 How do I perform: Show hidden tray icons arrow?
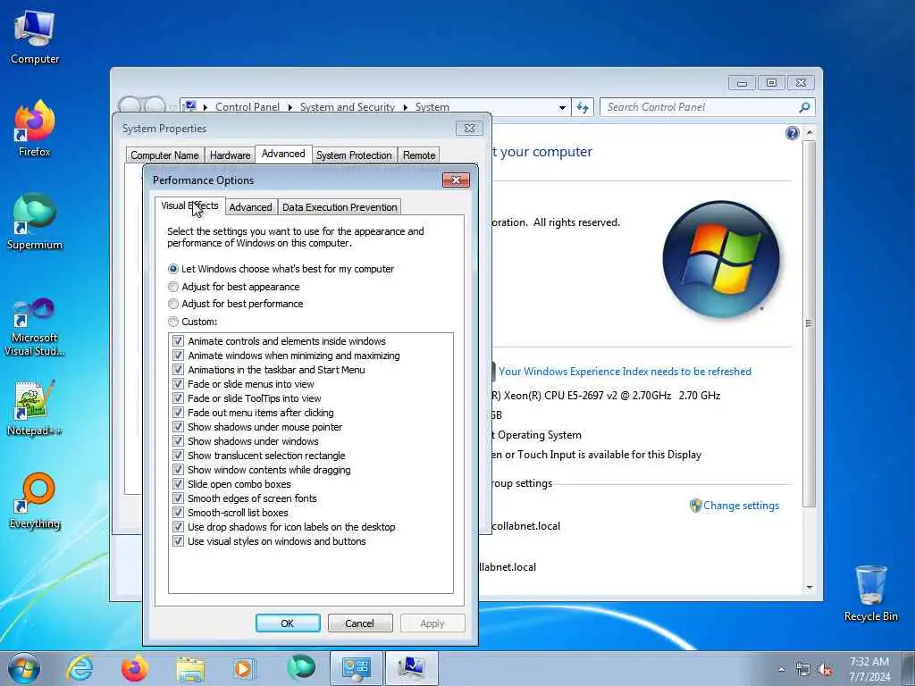[x=781, y=670]
